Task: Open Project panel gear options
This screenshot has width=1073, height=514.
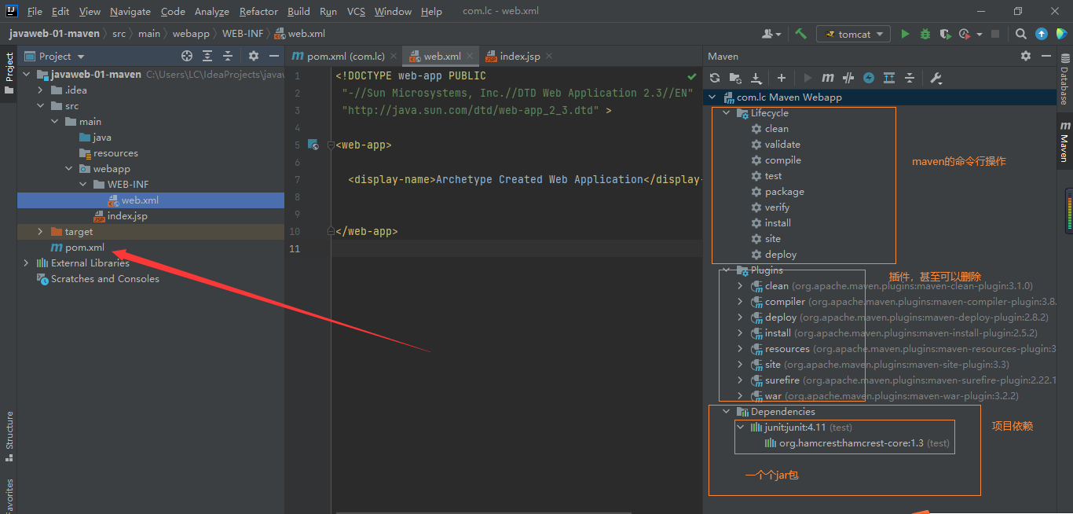Action: pos(254,56)
